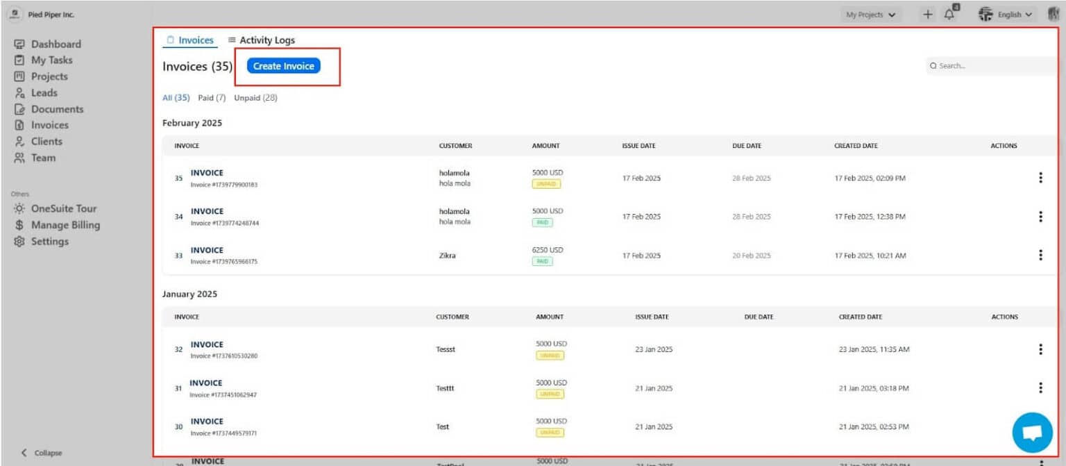Open actions menu for invoice 35
This screenshot has height=466, width=1066.
pyautogui.click(x=1040, y=178)
